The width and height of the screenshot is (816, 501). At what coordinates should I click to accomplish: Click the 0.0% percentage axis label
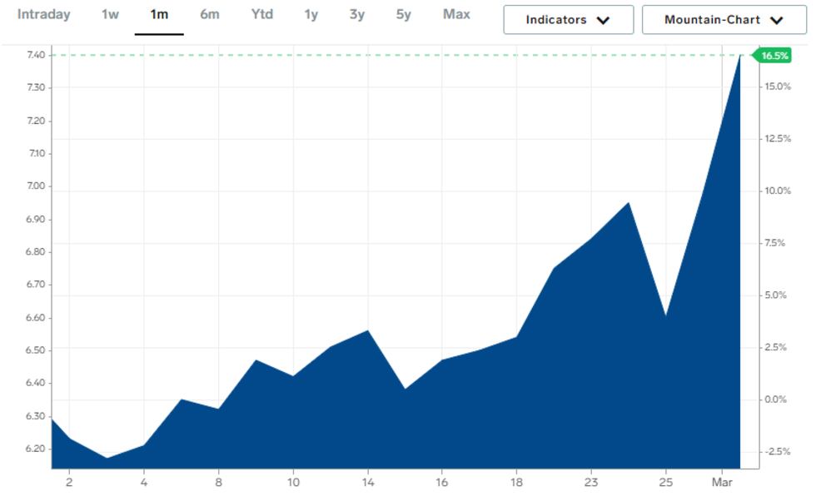(775, 399)
